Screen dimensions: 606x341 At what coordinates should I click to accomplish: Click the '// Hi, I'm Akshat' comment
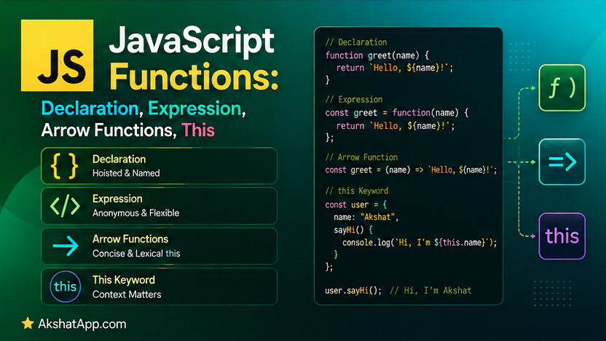pos(430,291)
